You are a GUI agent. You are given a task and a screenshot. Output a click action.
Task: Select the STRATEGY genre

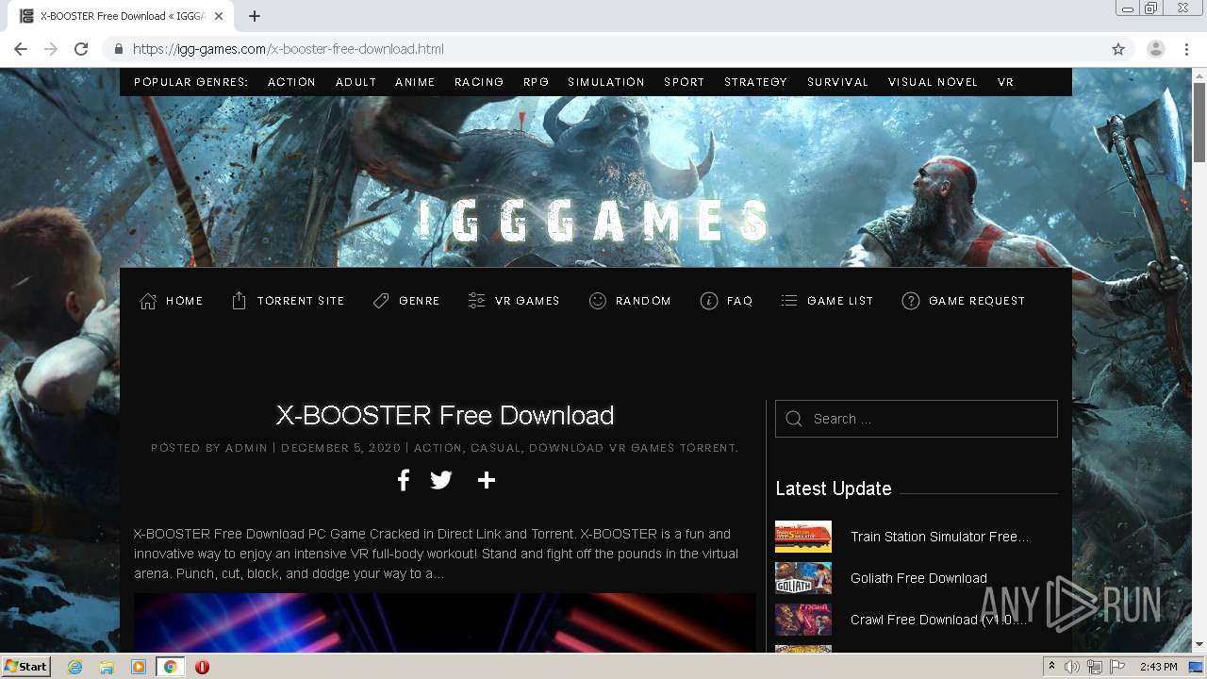point(755,82)
